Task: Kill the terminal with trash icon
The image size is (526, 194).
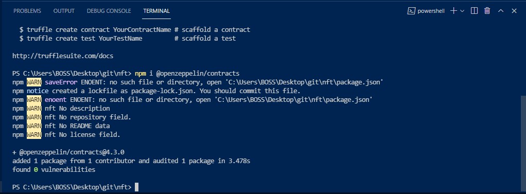Action: pyautogui.click(x=487, y=11)
